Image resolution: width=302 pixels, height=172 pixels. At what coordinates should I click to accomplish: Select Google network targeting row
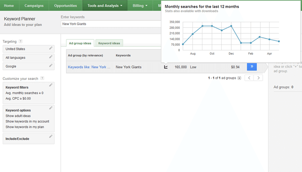(28, 66)
